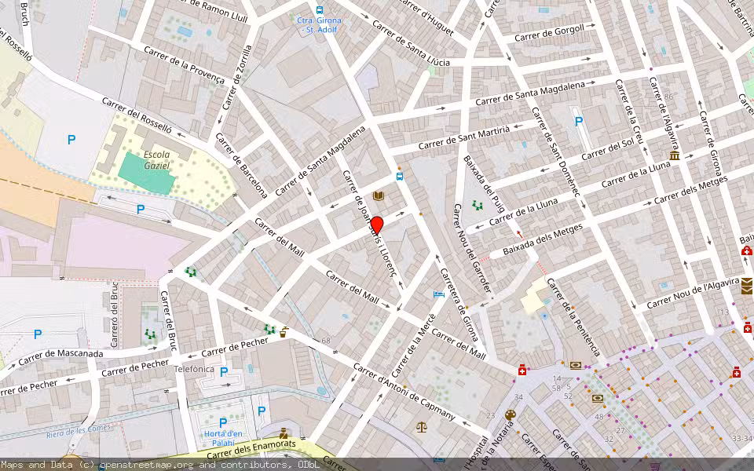The image size is (754, 471).
Task: Click the Carrer dels Metges label
Action: (691, 190)
